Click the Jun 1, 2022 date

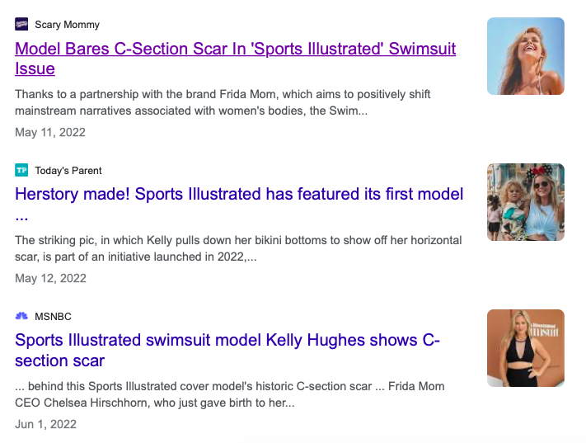(46, 425)
